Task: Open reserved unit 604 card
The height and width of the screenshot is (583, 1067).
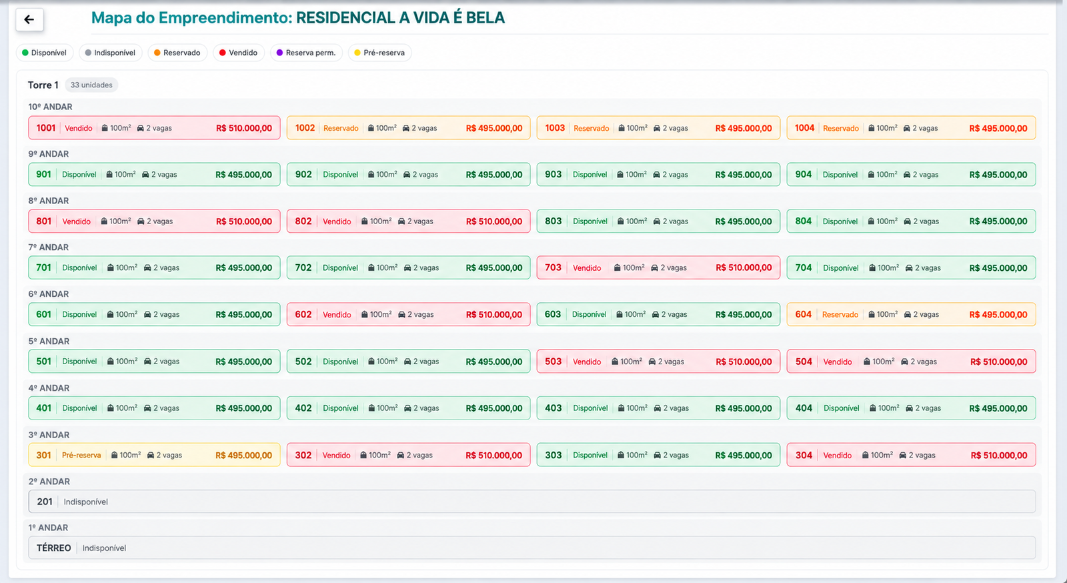Action: (911, 315)
